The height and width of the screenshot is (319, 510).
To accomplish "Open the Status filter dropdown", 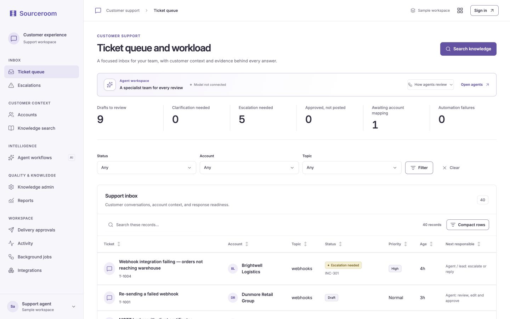I will coord(147,168).
